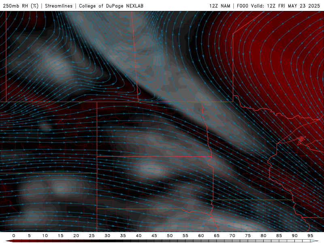Click the colorbar label "10"
This screenshot has width=324, height=243.
(45, 236)
